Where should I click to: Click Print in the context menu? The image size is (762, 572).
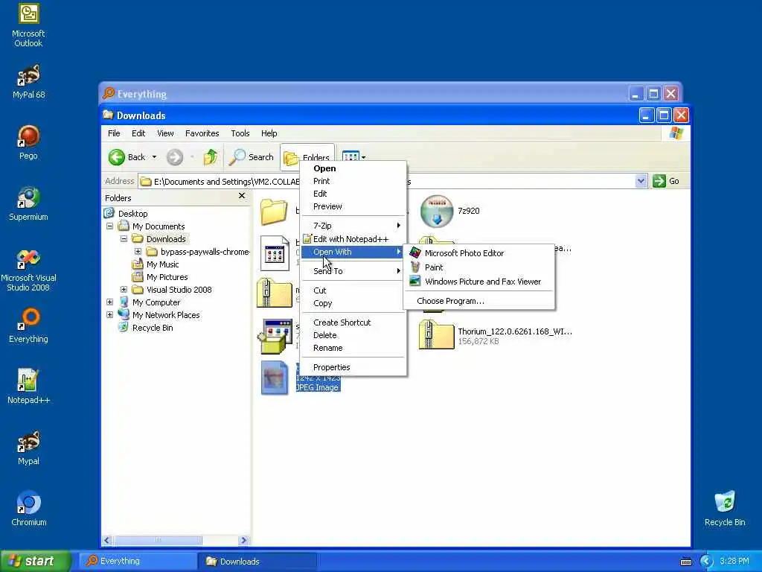[353, 181]
